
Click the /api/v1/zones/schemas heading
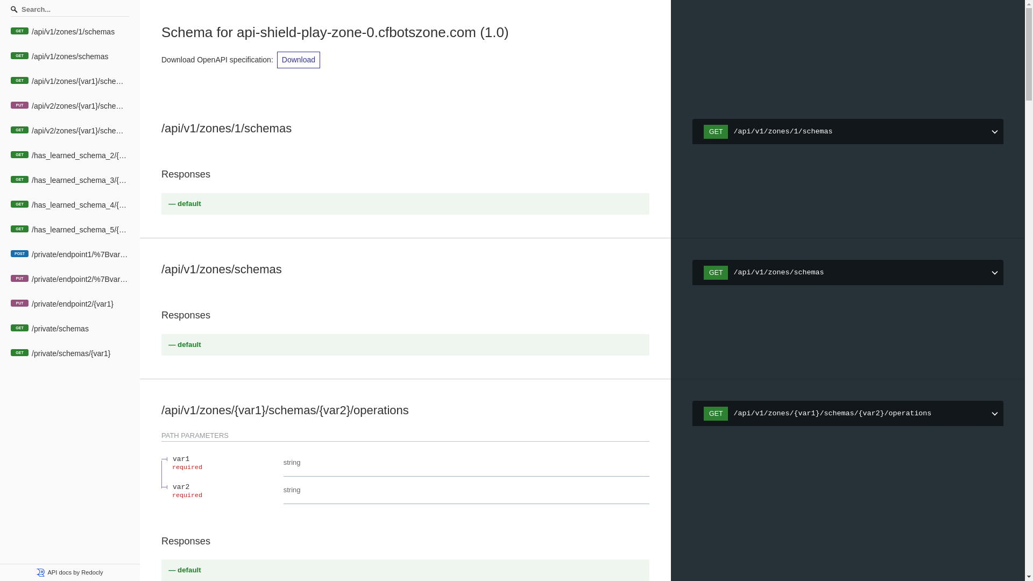222,270
